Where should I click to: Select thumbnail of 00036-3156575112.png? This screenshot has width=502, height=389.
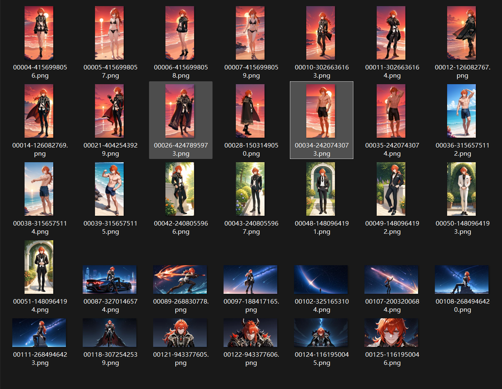tap(461, 111)
